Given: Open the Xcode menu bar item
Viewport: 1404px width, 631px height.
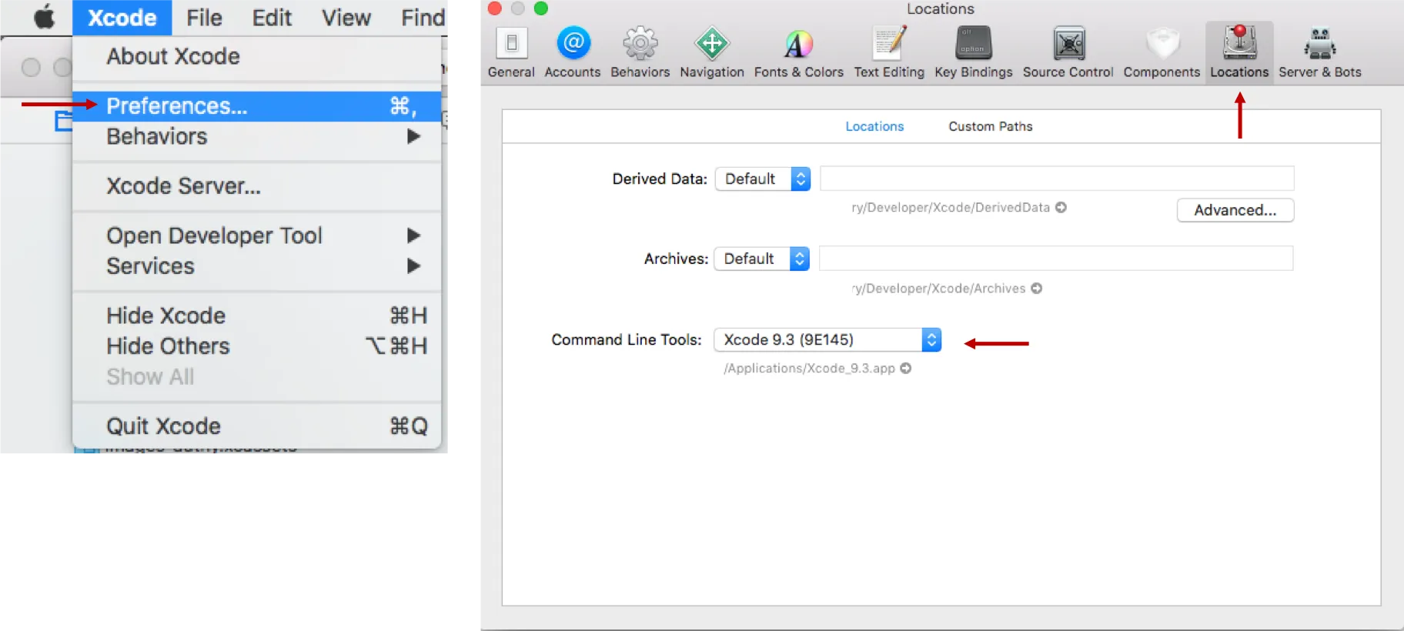Looking at the screenshot, I should [x=122, y=18].
